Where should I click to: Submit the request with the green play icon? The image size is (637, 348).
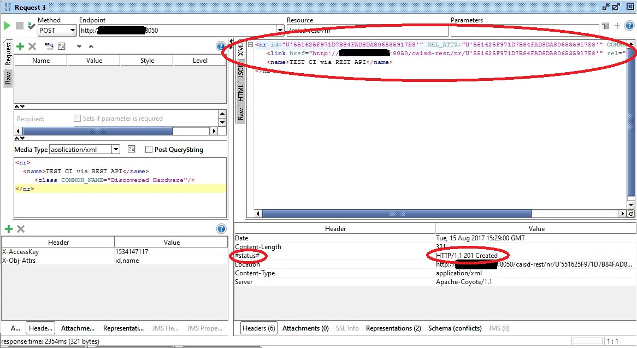7,26
